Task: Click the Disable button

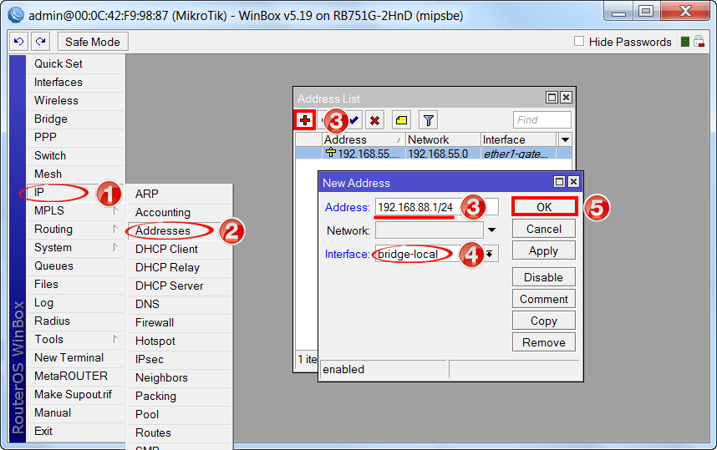Action: pyautogui.click(x=544, y=277)
